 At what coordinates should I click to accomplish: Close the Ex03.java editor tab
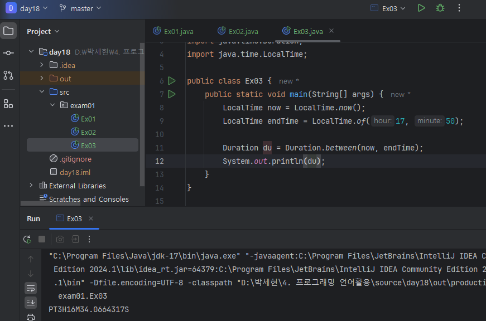[x=331, y=31]
